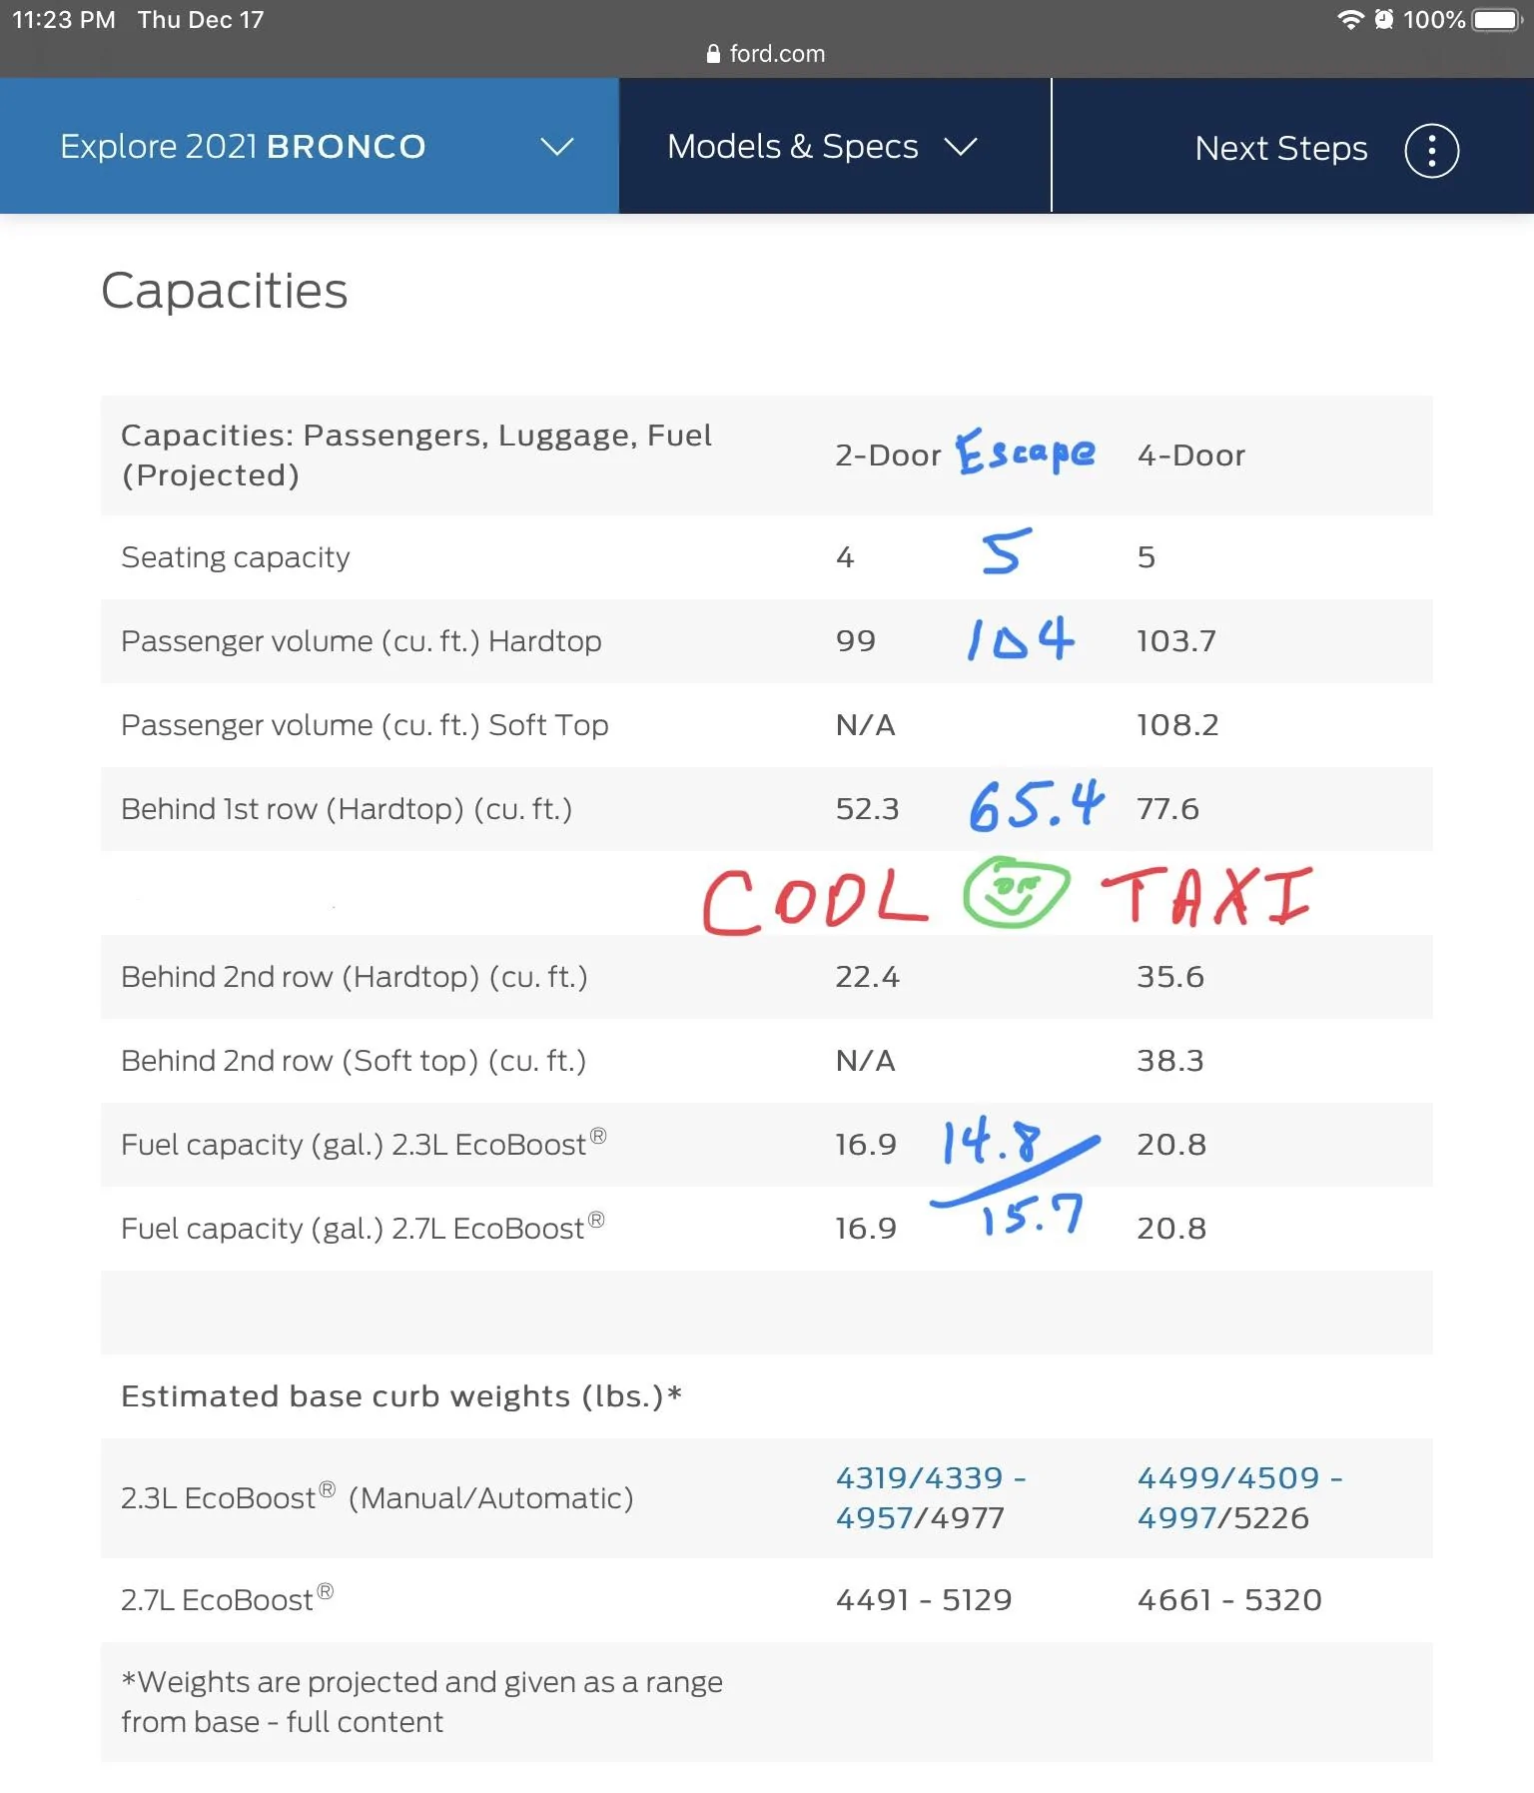This screenshot has height=1793, width=1534.
Task: Open the Next Steps three-dot menu icon
Action: coord(1431,151)
